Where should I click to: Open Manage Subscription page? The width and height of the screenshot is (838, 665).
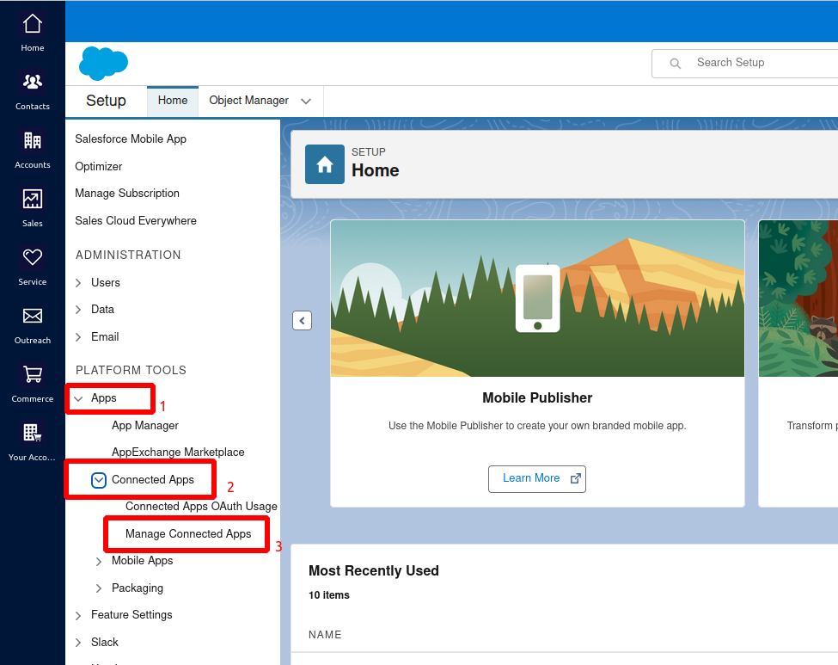[x=127, y=193]
